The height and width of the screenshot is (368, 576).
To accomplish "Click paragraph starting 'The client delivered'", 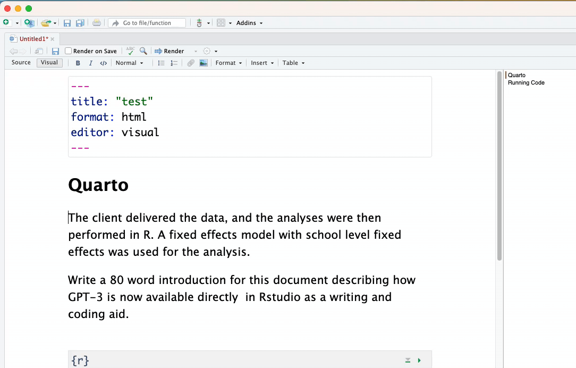I will (235, 235).
